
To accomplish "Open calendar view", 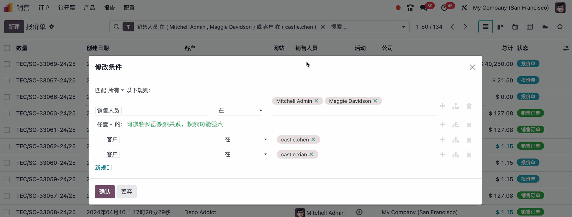I will pyautogui.click(x=515, y=27).
